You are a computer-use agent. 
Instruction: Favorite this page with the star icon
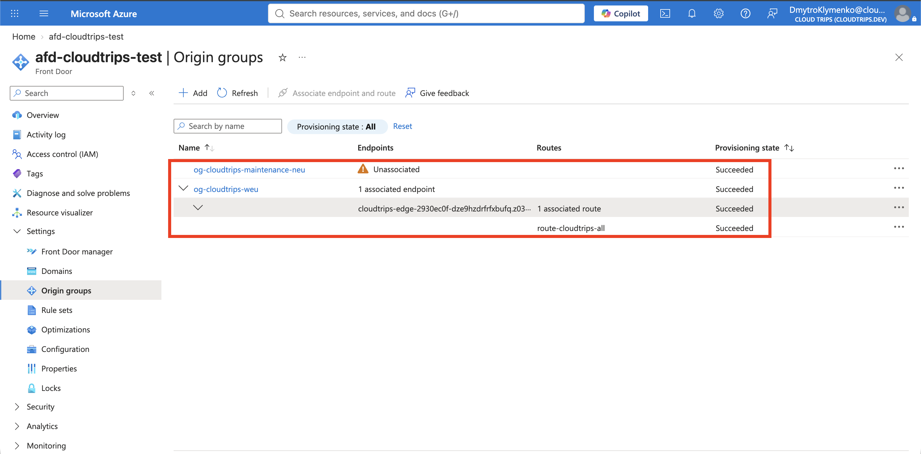pos(282,58)
